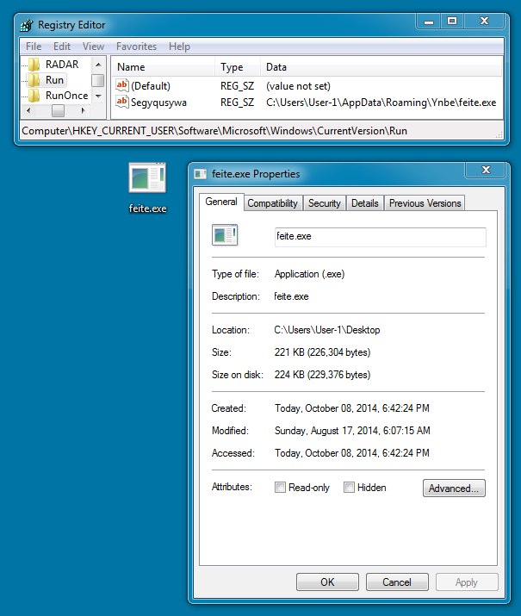Click the feite.exe label under desktop icon
The image size is (521, 616).
(x=147, y=208)
